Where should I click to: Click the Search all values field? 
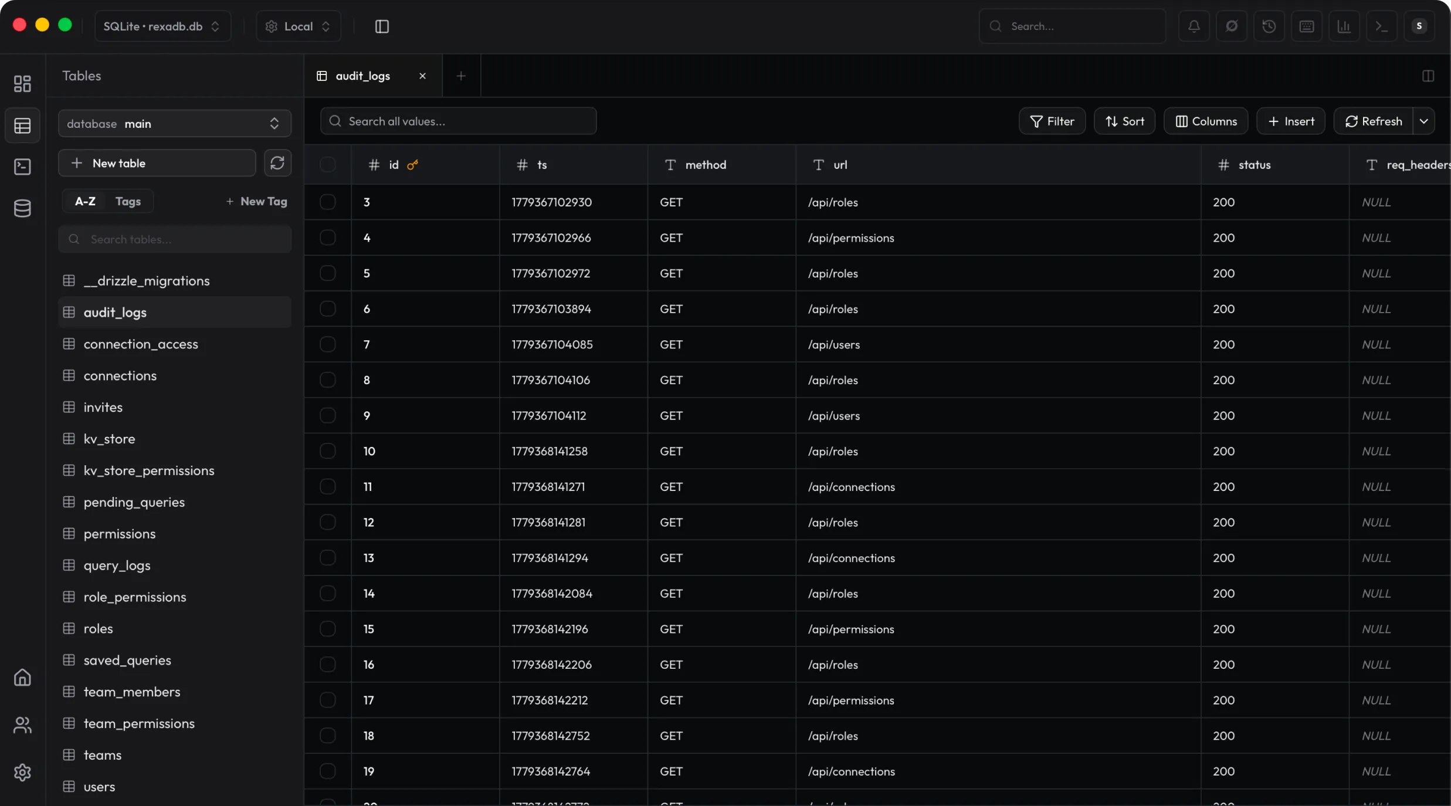459,121
